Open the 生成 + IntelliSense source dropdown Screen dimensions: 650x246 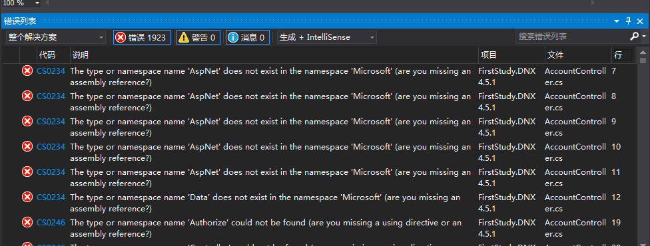326,37
